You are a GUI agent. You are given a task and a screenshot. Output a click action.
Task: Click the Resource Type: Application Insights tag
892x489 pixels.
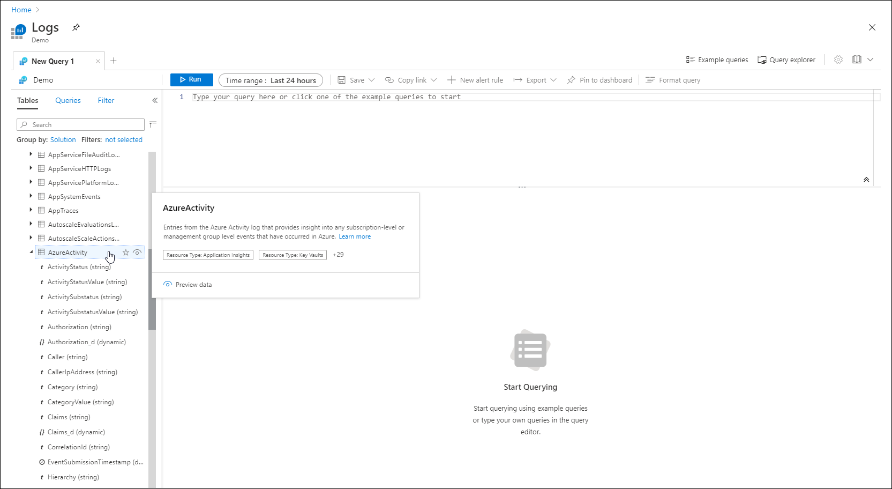coord(208,255)
